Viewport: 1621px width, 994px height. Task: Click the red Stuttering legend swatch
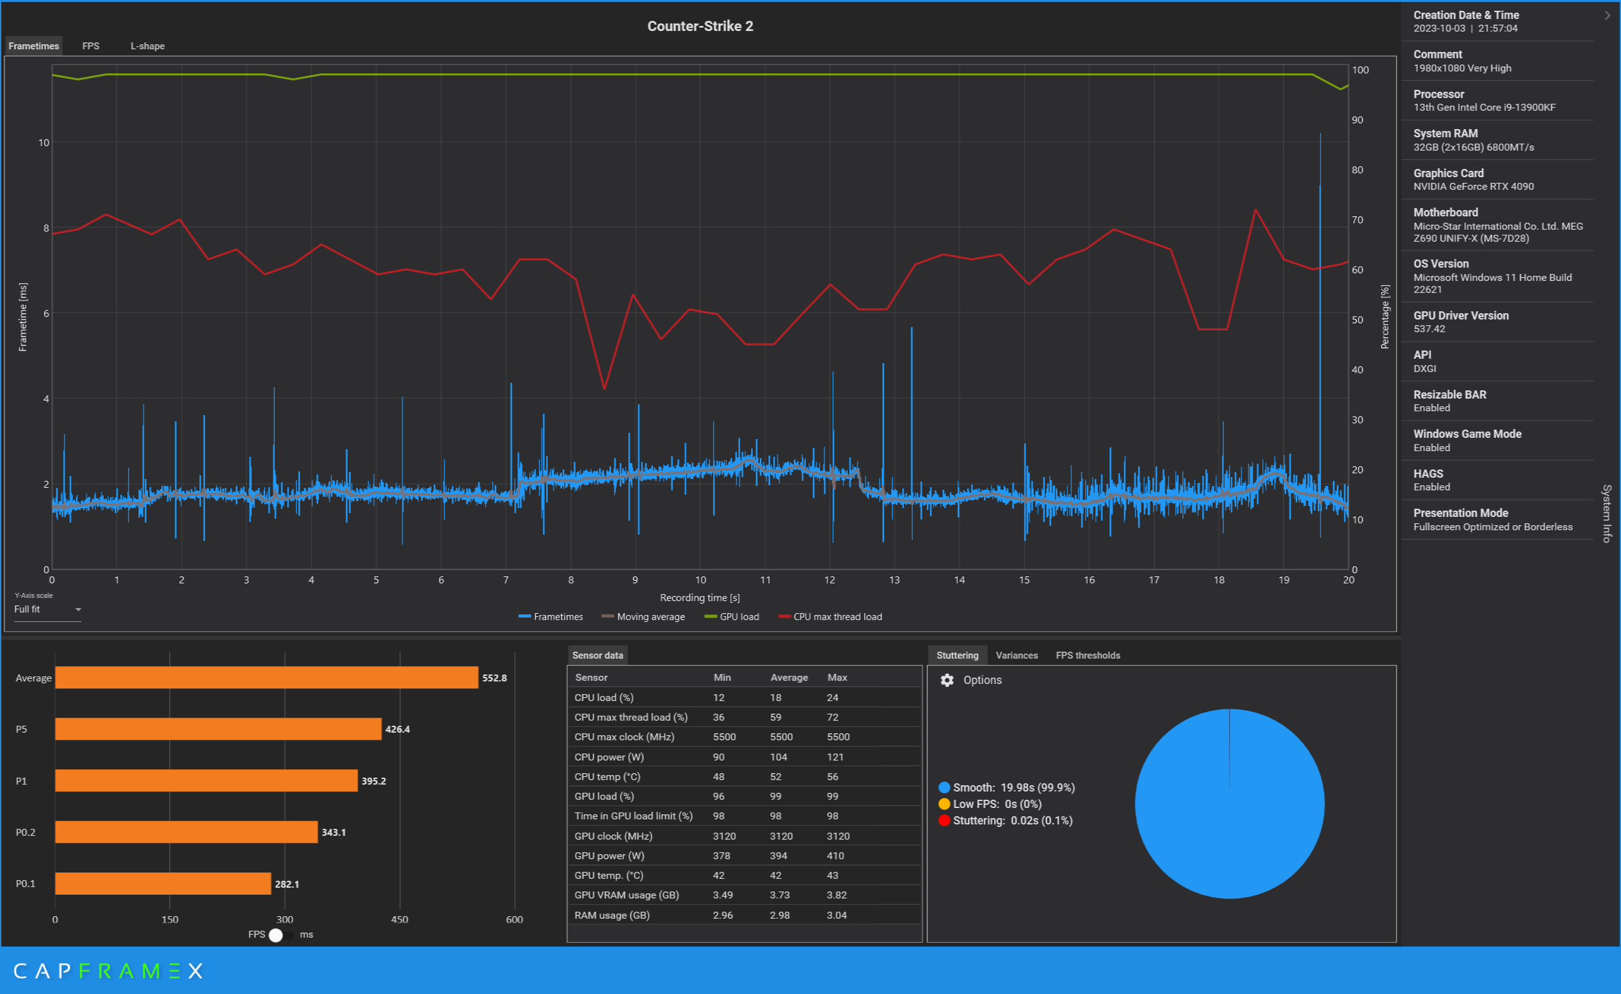[944, 821]
